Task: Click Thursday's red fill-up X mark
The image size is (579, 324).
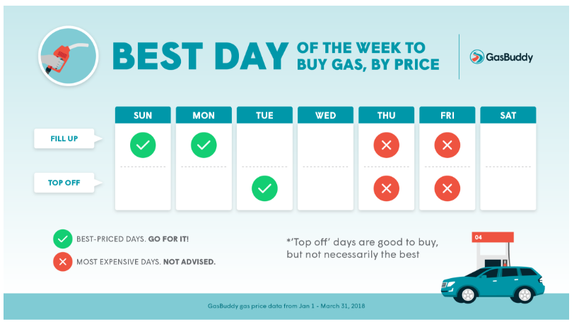Action: click(x=386, y=145)
